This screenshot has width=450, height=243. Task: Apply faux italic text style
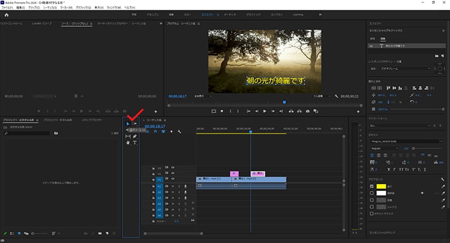click(394, 169)
